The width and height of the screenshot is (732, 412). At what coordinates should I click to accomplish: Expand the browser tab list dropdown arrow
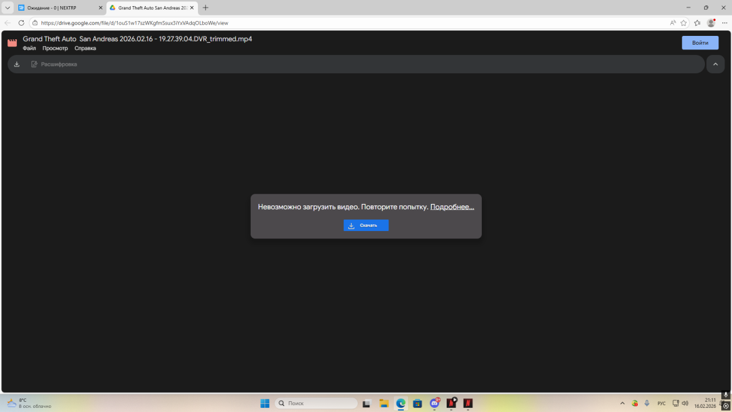(x=7, y=7)
